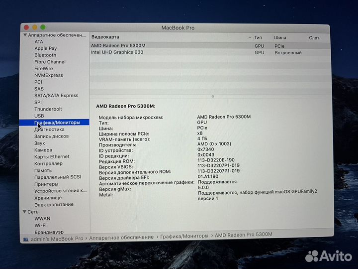Click AMD Radeon Pro 5300M in path bar

(x=243, y=235)
